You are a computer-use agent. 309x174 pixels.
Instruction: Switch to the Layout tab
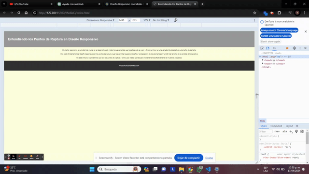[x=289, y=126]
